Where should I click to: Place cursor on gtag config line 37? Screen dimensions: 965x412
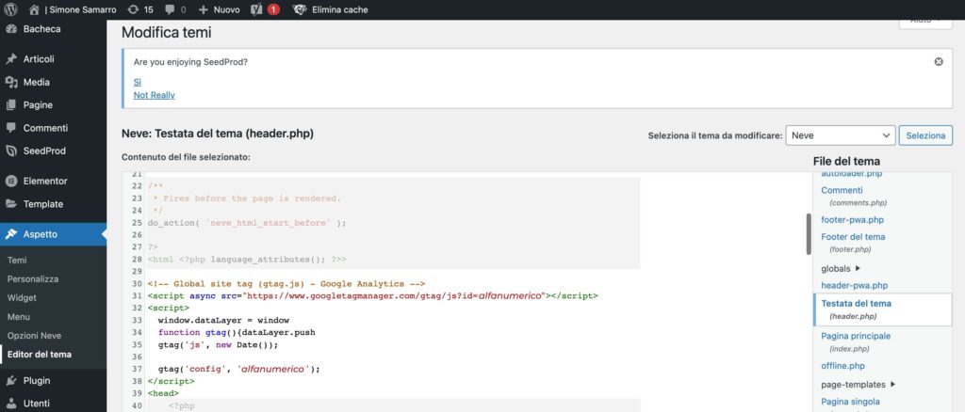click(239, 369)
